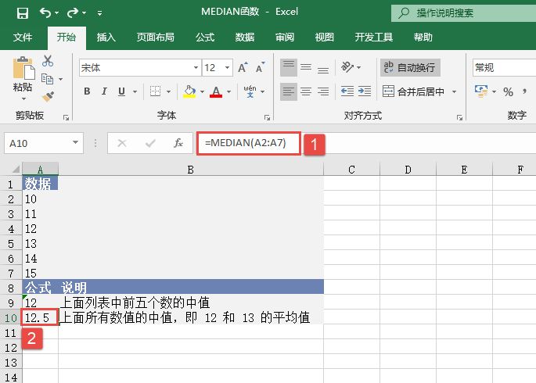Image resolution: width=536 pixels, height=383 pixels.
Task: Click the Paste clipboard icon
Action: coord(22,70)
